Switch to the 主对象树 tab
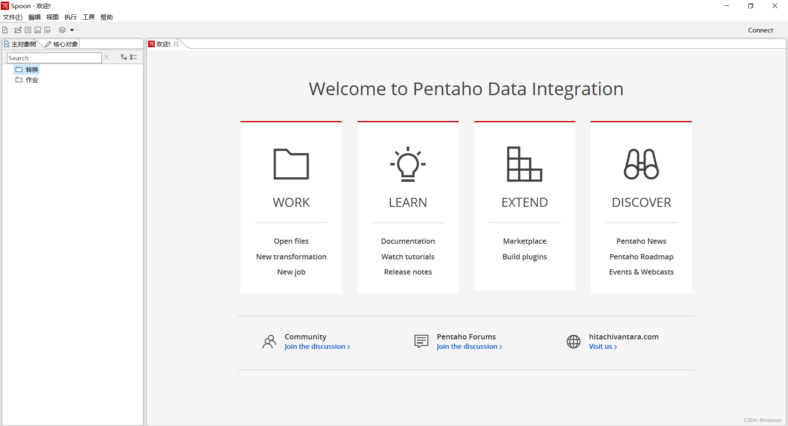 (21, 44)
